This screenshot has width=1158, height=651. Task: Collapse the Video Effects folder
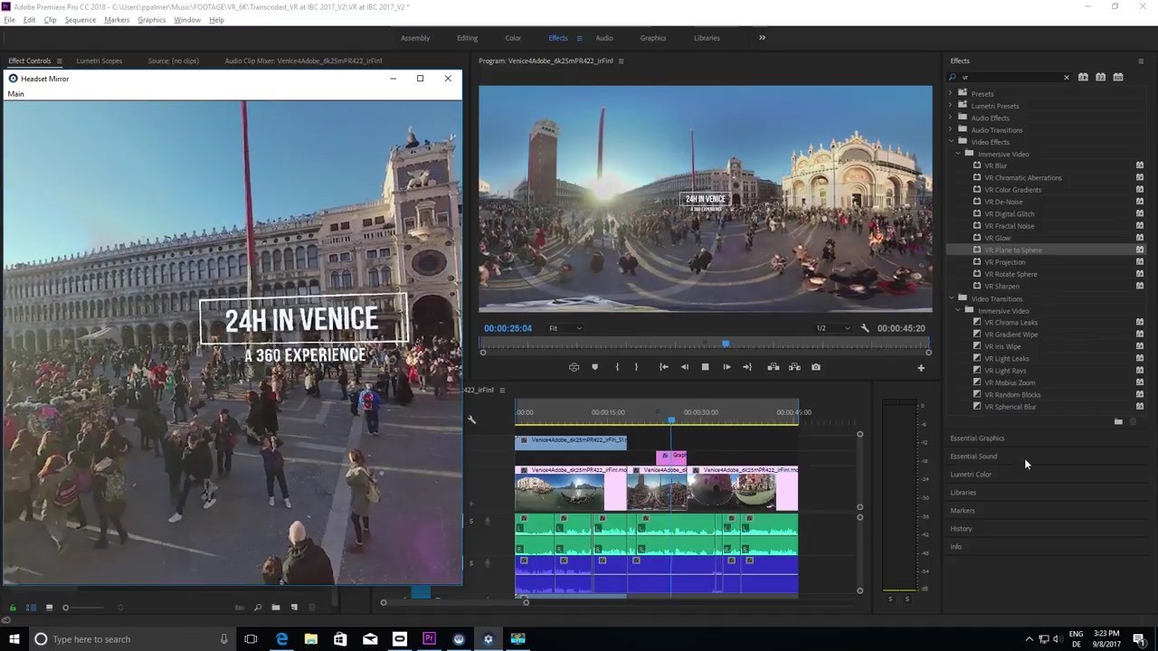(951, 142)
